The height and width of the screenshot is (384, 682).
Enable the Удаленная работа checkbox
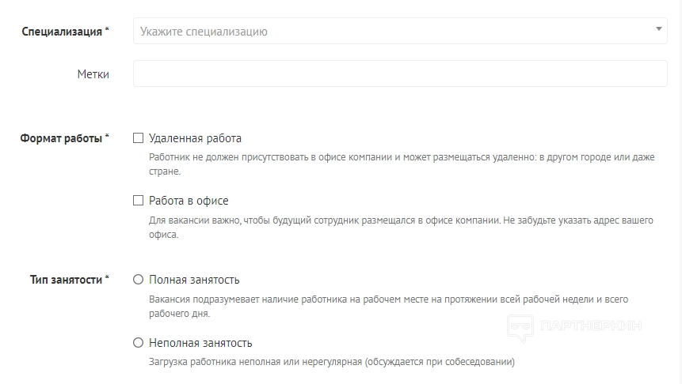tap(139, 138)
